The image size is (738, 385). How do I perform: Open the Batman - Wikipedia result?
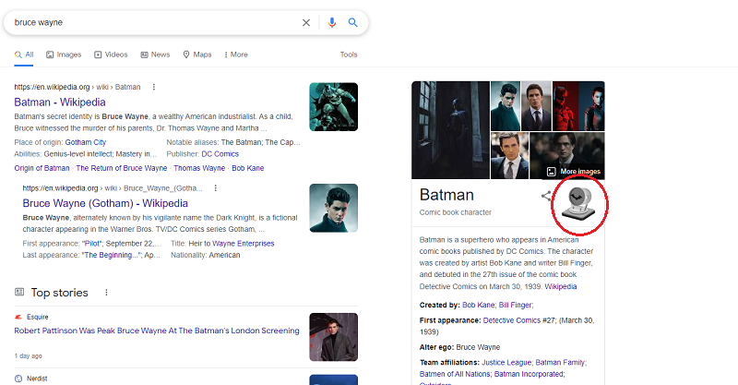point(60,102)
